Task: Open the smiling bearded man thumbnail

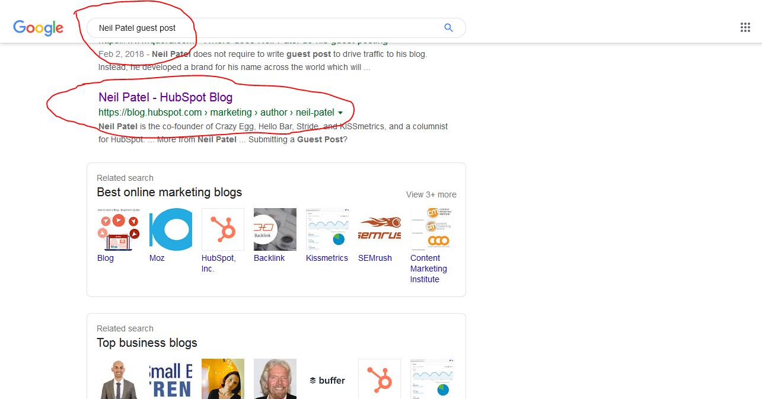Action: 275,379
